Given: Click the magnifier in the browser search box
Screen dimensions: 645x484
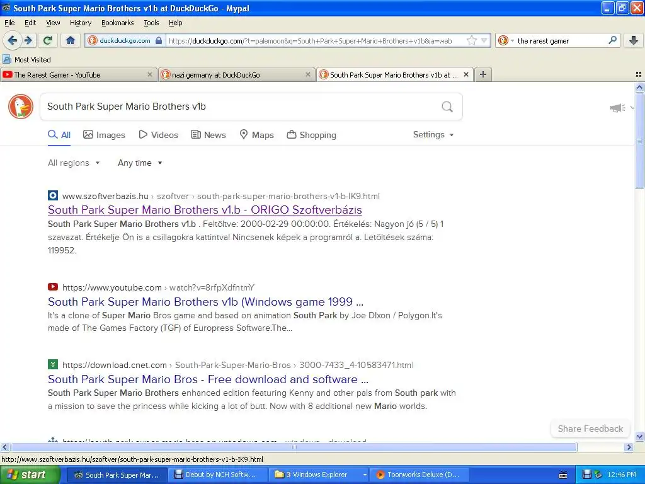Looking at the screenshot, I should 612,40.
